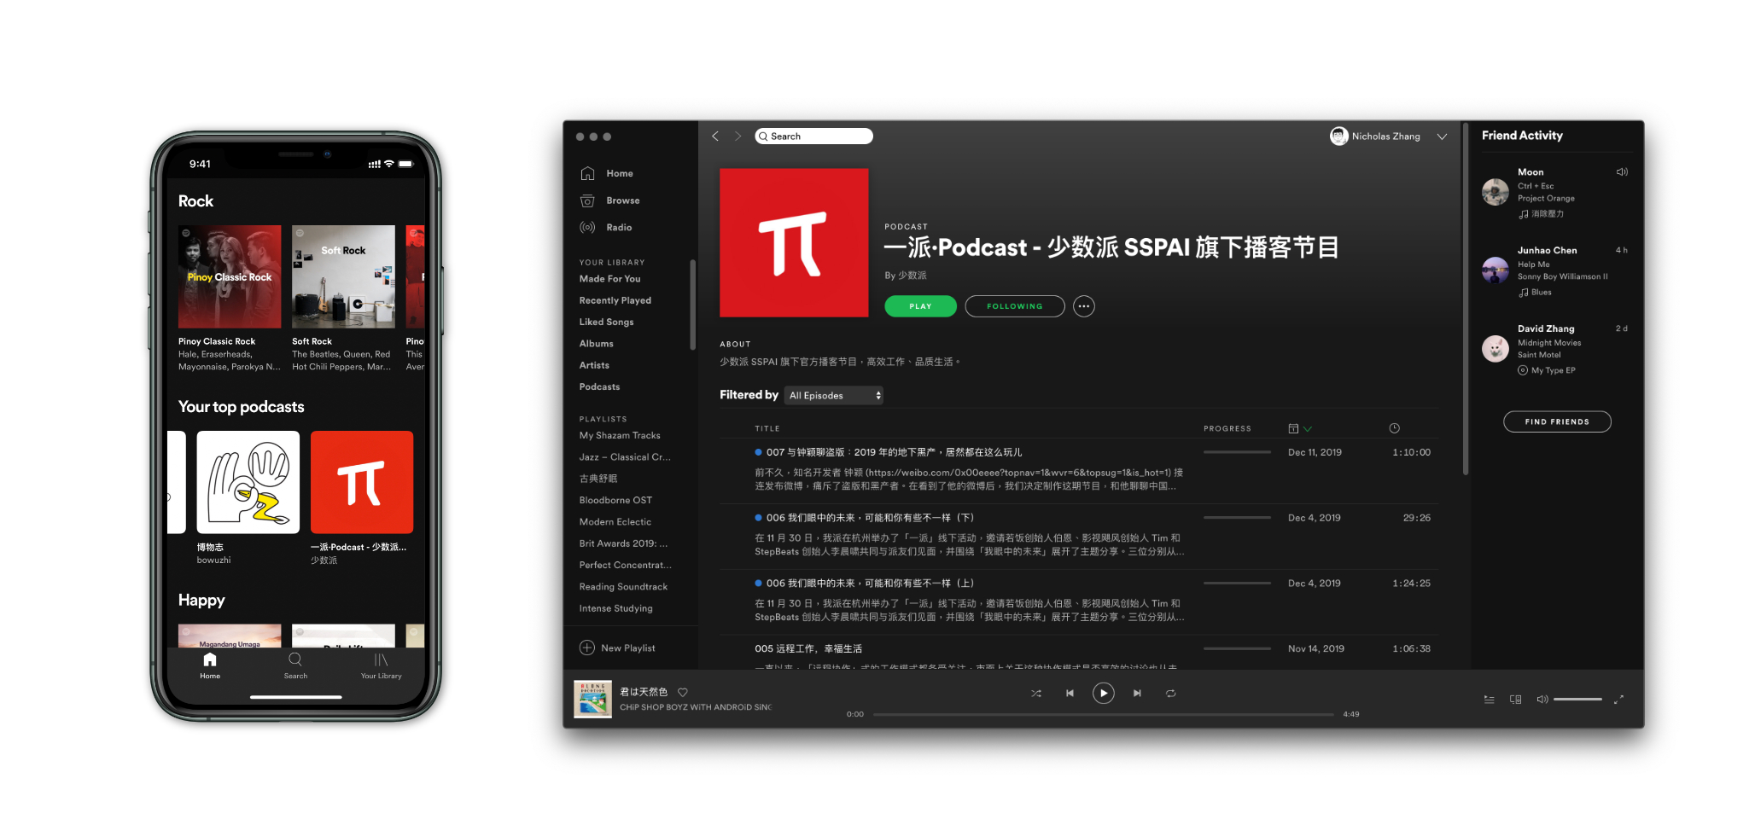
Task: Expand the user menu chevron
Action: click(x=1442, y=136)
